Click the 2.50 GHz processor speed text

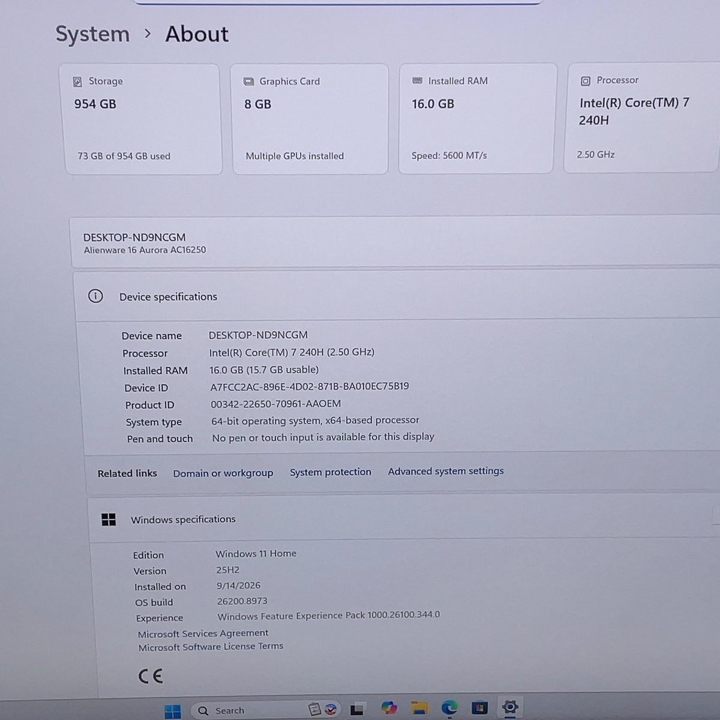[596, 154]
